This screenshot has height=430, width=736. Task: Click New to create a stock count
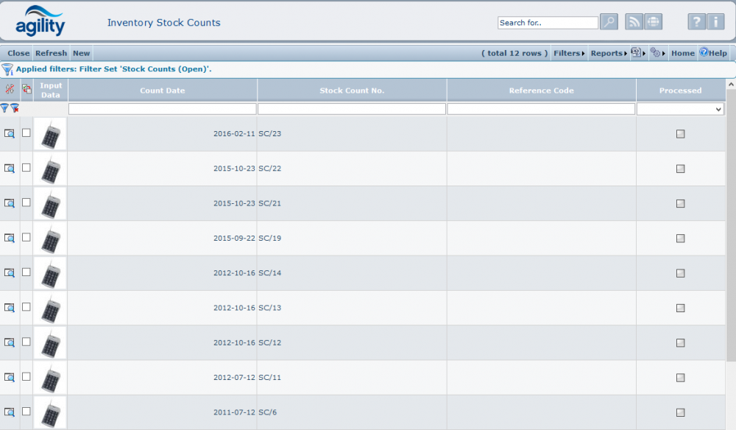[81, 53]
